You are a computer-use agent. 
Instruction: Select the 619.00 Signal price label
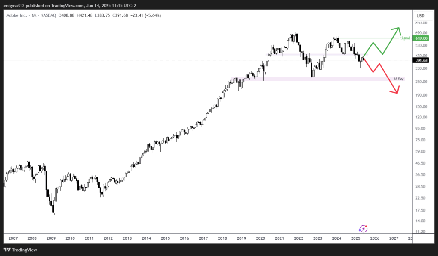[x=421, y=38]
